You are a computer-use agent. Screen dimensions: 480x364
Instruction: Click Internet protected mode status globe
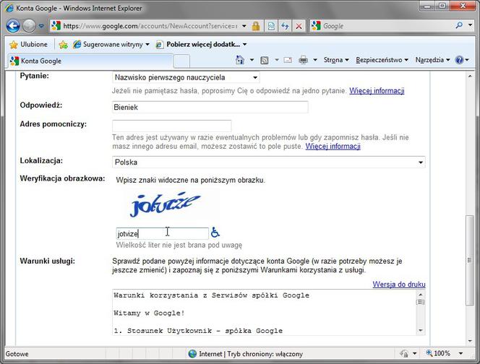tap(192, 354)
